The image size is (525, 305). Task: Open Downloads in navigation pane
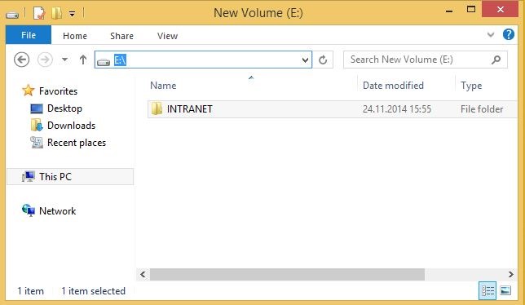(x=71, y=126)
